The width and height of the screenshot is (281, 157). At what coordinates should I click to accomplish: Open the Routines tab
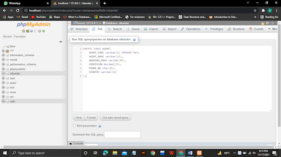(236, 29)
